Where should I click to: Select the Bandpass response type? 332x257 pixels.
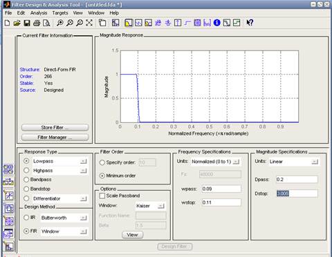[x=26, y=180]
